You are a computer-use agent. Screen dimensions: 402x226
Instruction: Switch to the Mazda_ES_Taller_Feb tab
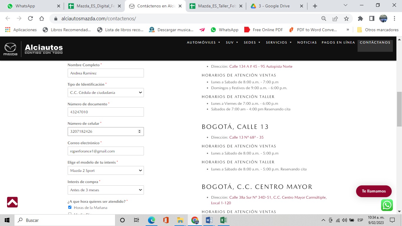216,6
